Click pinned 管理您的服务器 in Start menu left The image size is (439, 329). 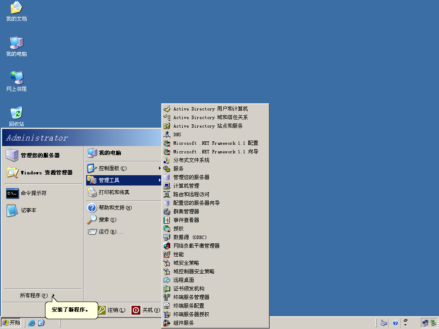tap(43, 155)
